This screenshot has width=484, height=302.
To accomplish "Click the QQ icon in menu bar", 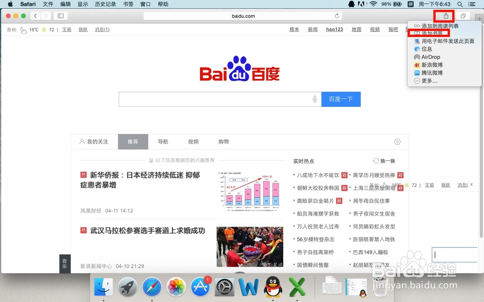I will pos(351,4).
